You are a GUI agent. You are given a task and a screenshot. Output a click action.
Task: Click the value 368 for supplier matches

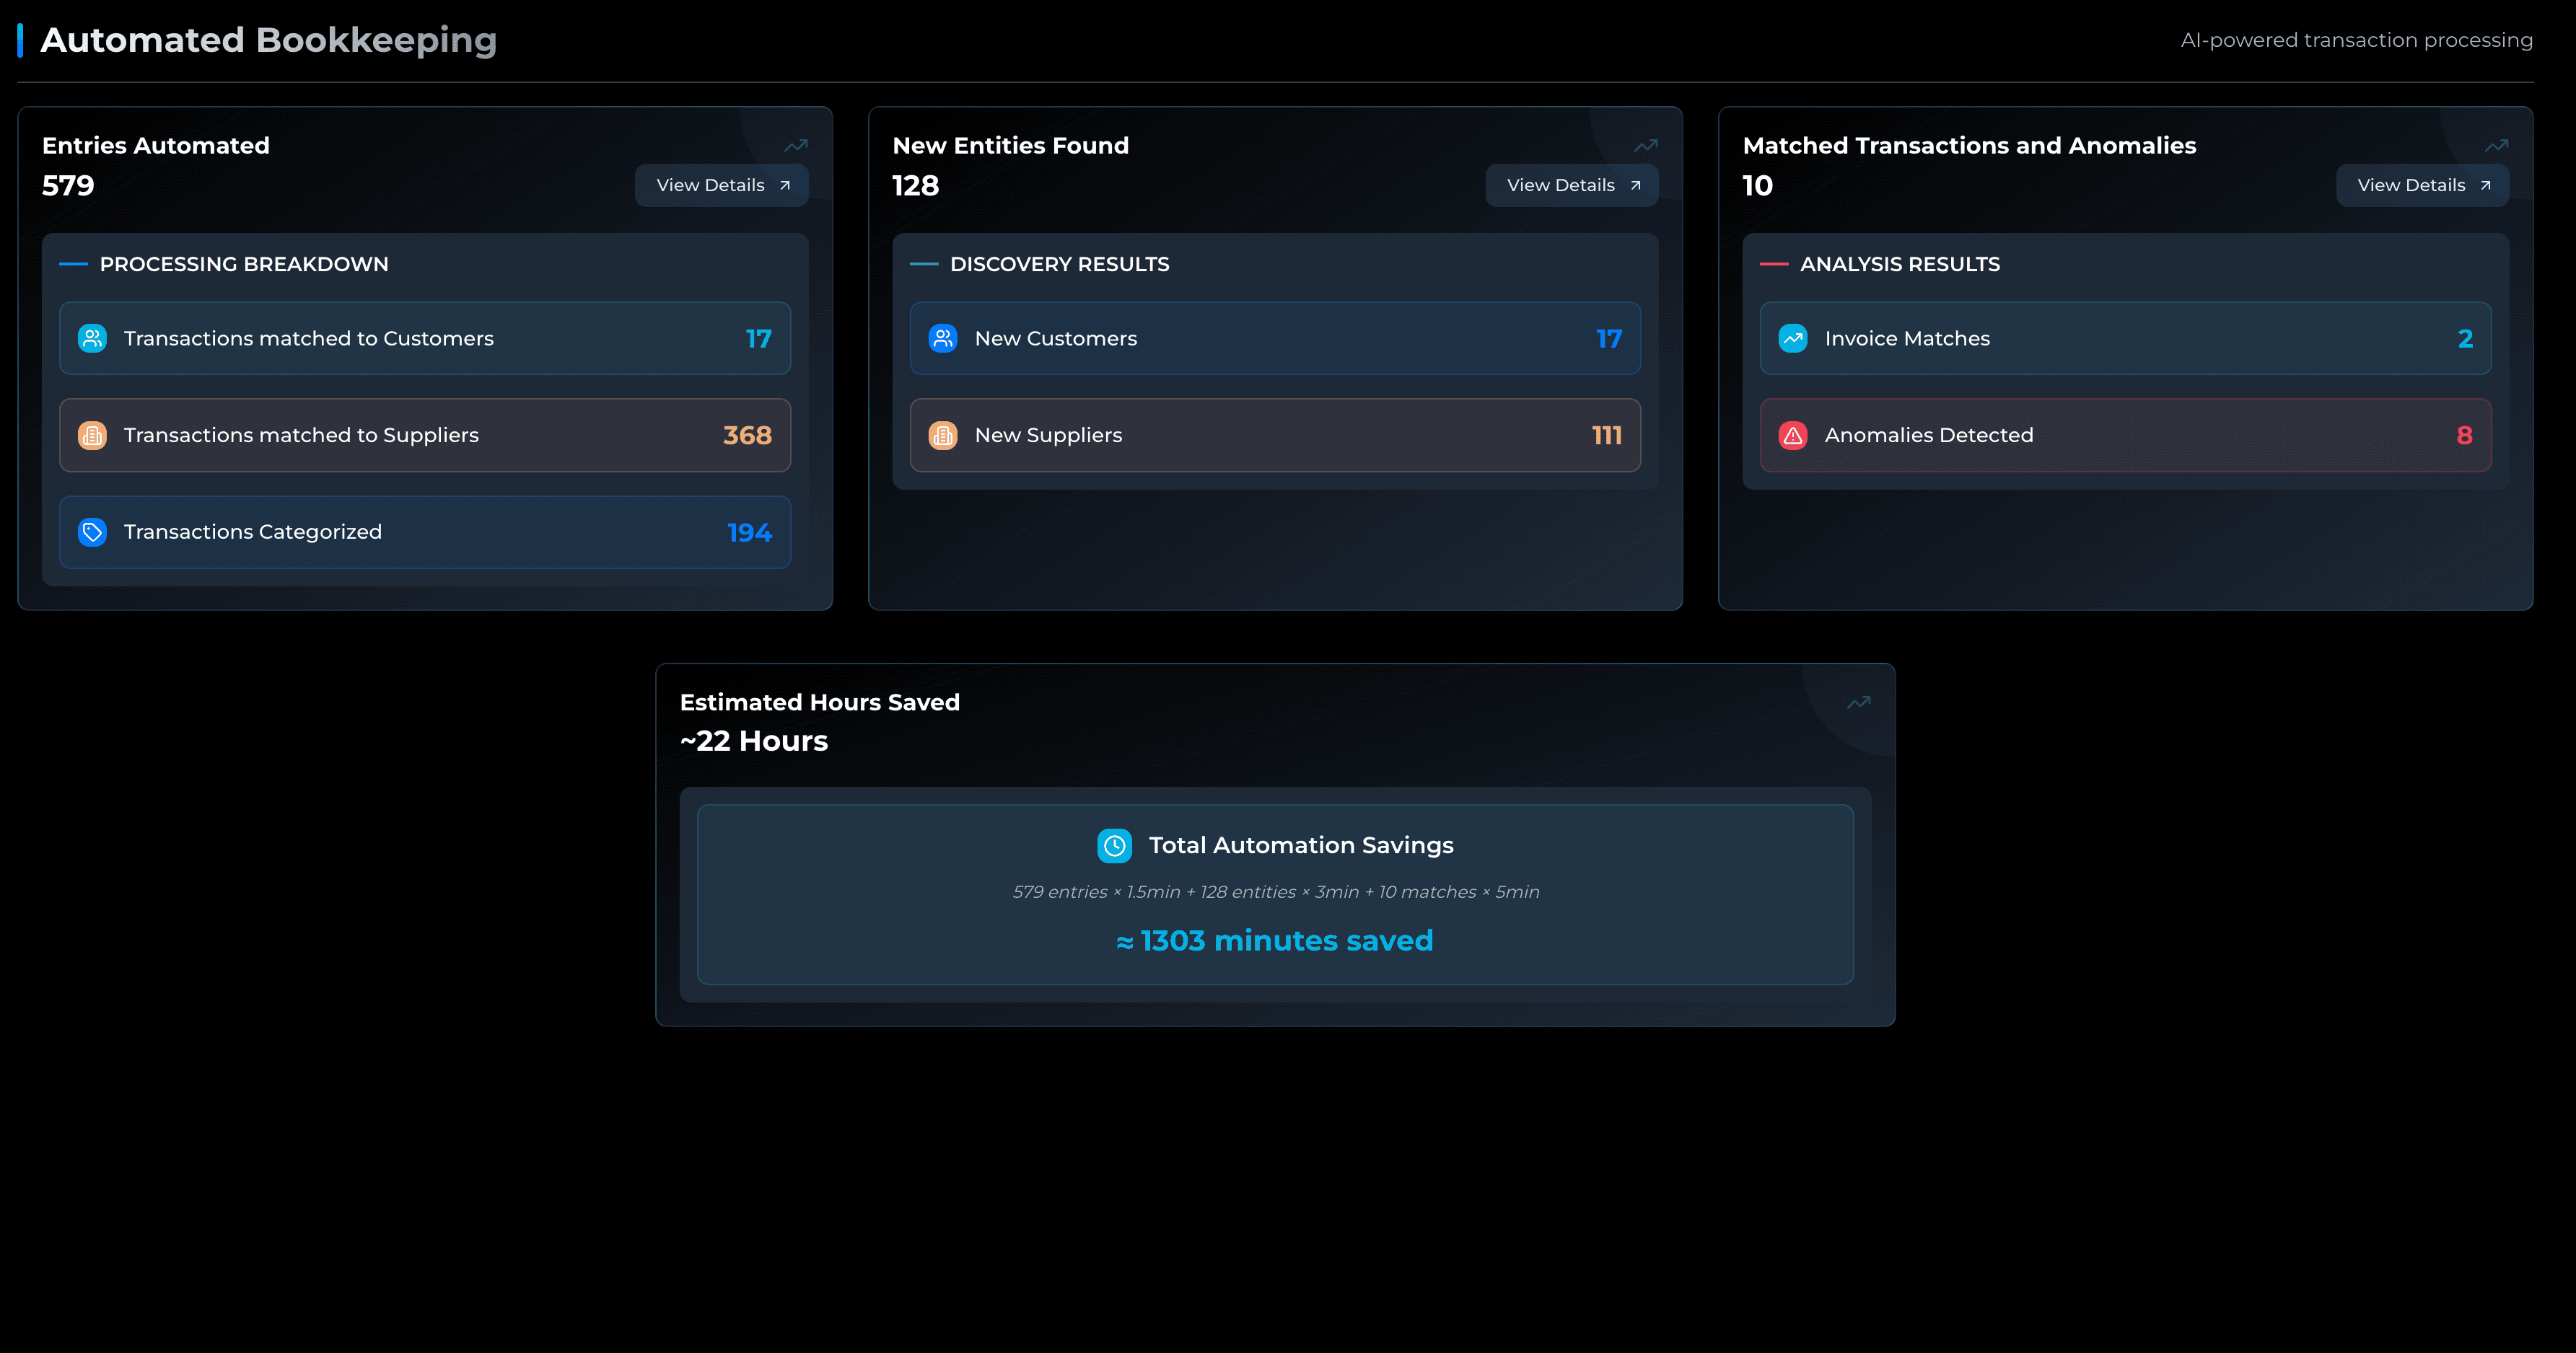tap(747, 436)
